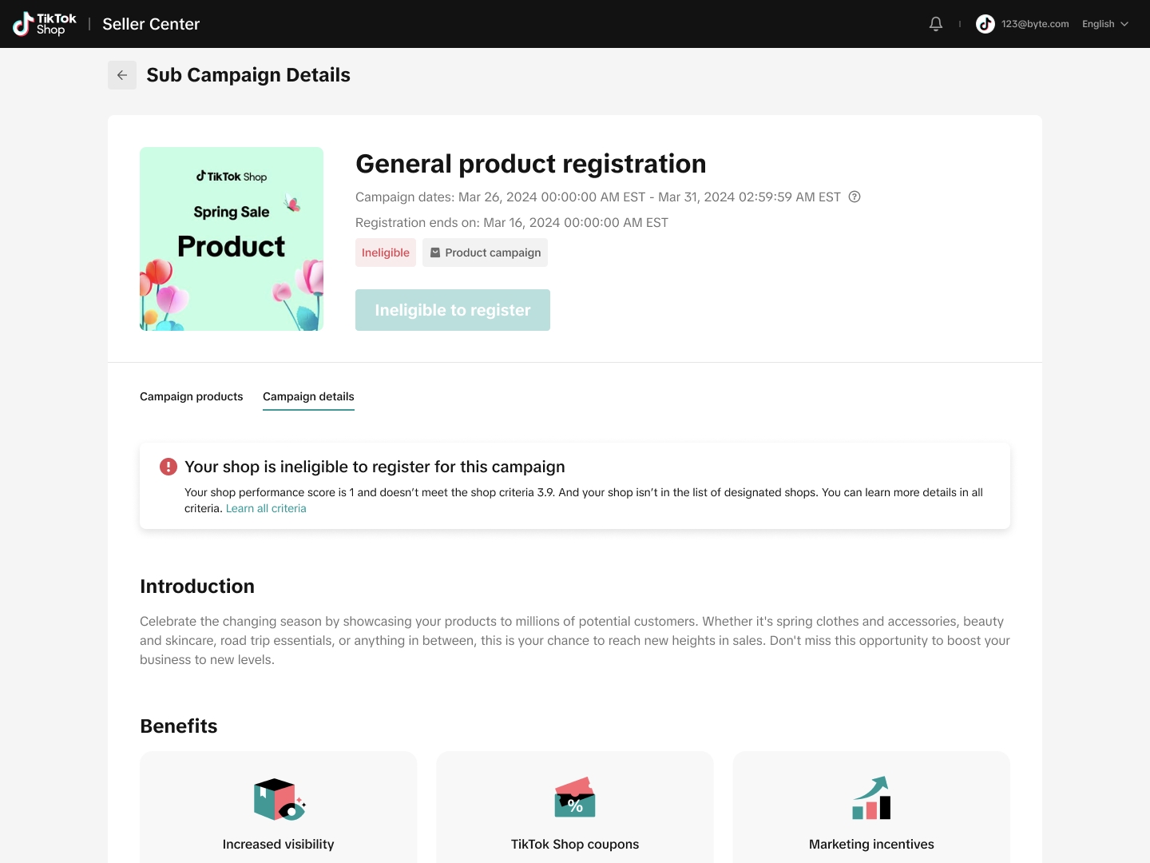Select the Campaign details tab

click(x=308, y=396)
